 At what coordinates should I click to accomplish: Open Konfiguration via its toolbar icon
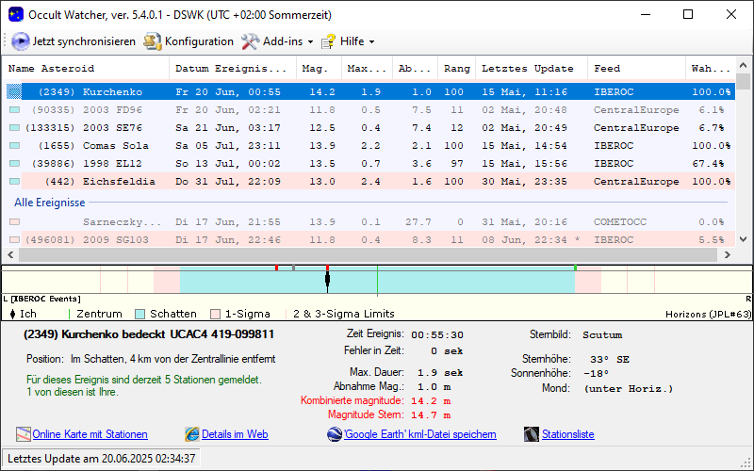point(153,41)
